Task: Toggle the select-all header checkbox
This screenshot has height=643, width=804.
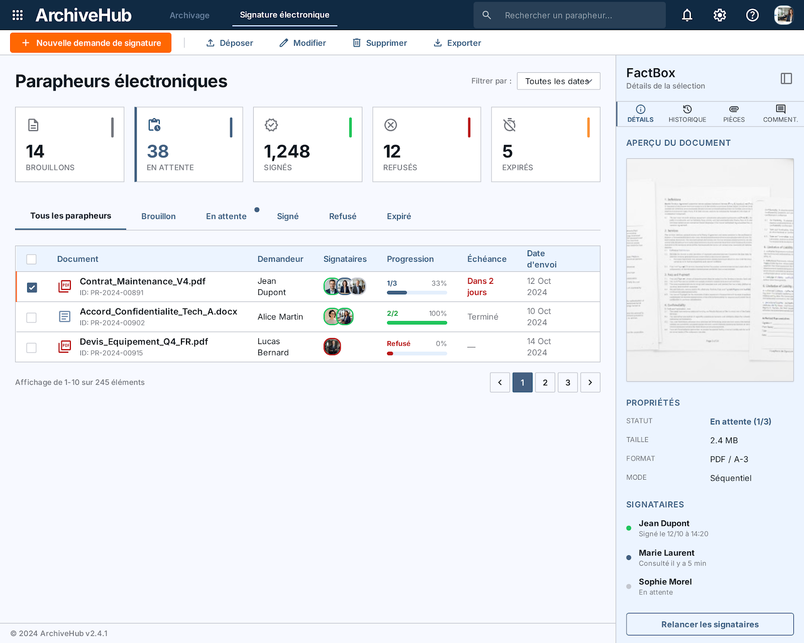Action: 32,259
